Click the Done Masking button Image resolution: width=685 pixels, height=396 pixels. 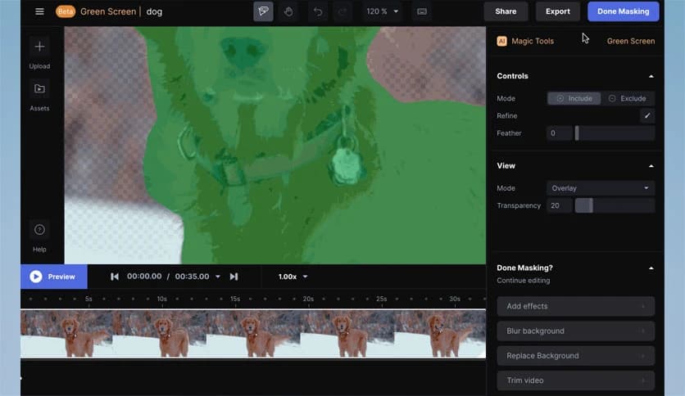pos(623,11)
